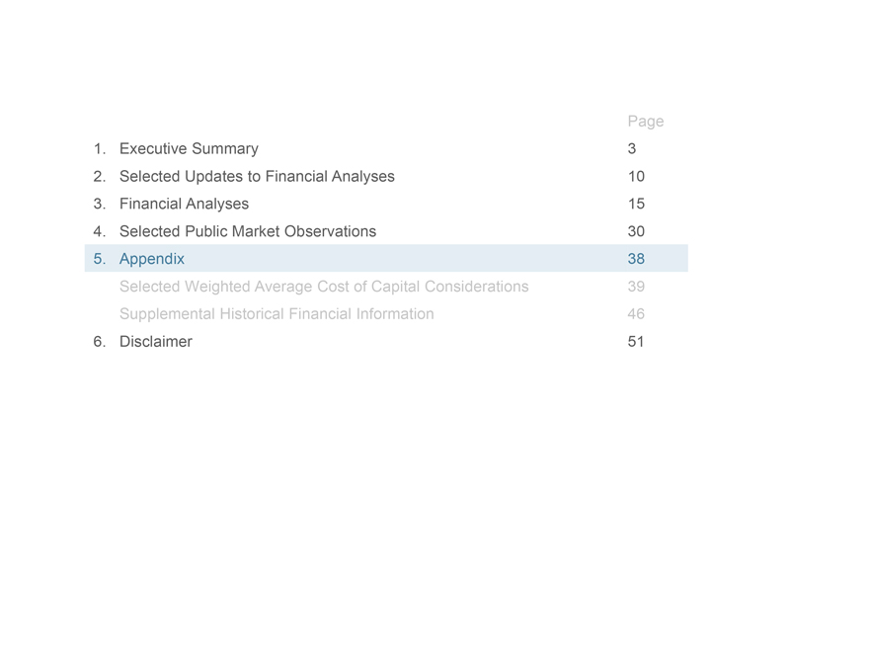Click page number 51 beside Disclaimer

(636, 343)
